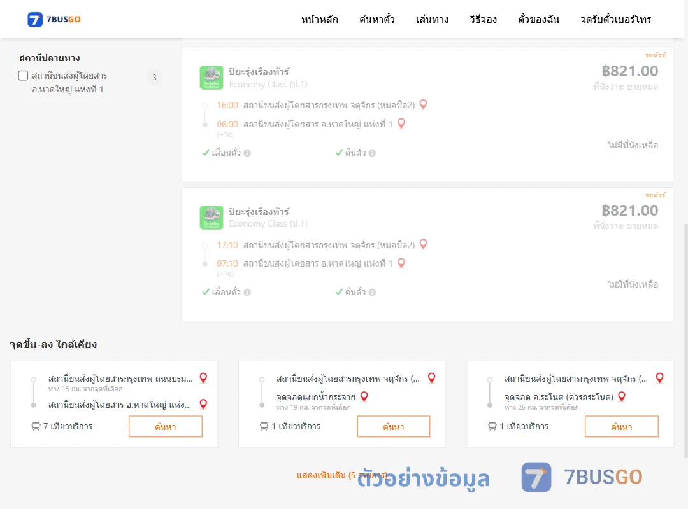Click info icon next to คืนตั๋ว in 17:10 trip
Viewport: 688px width, 509px height.
point(373,293)
